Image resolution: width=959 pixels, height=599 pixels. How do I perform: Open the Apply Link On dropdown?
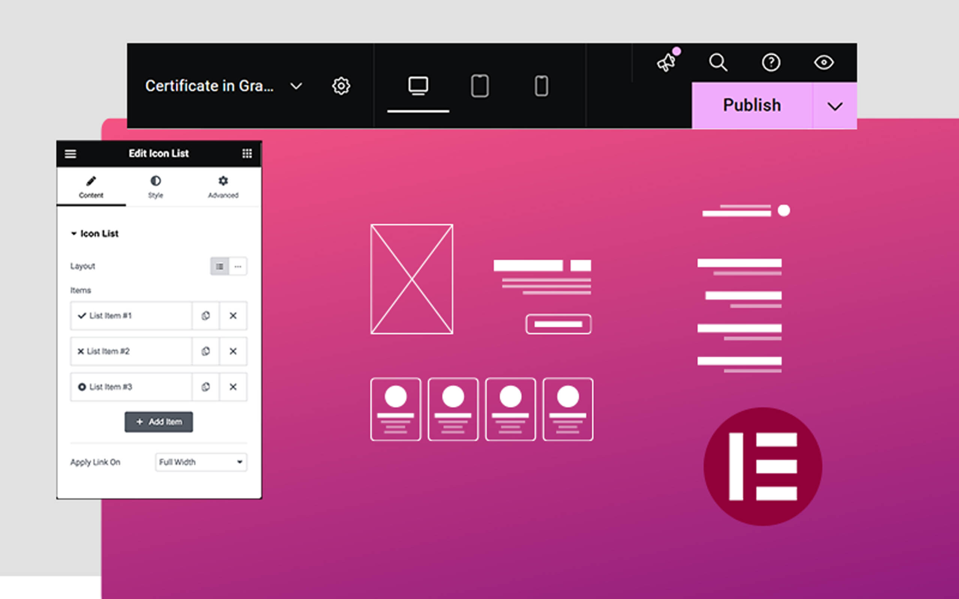tap(201, 462)
